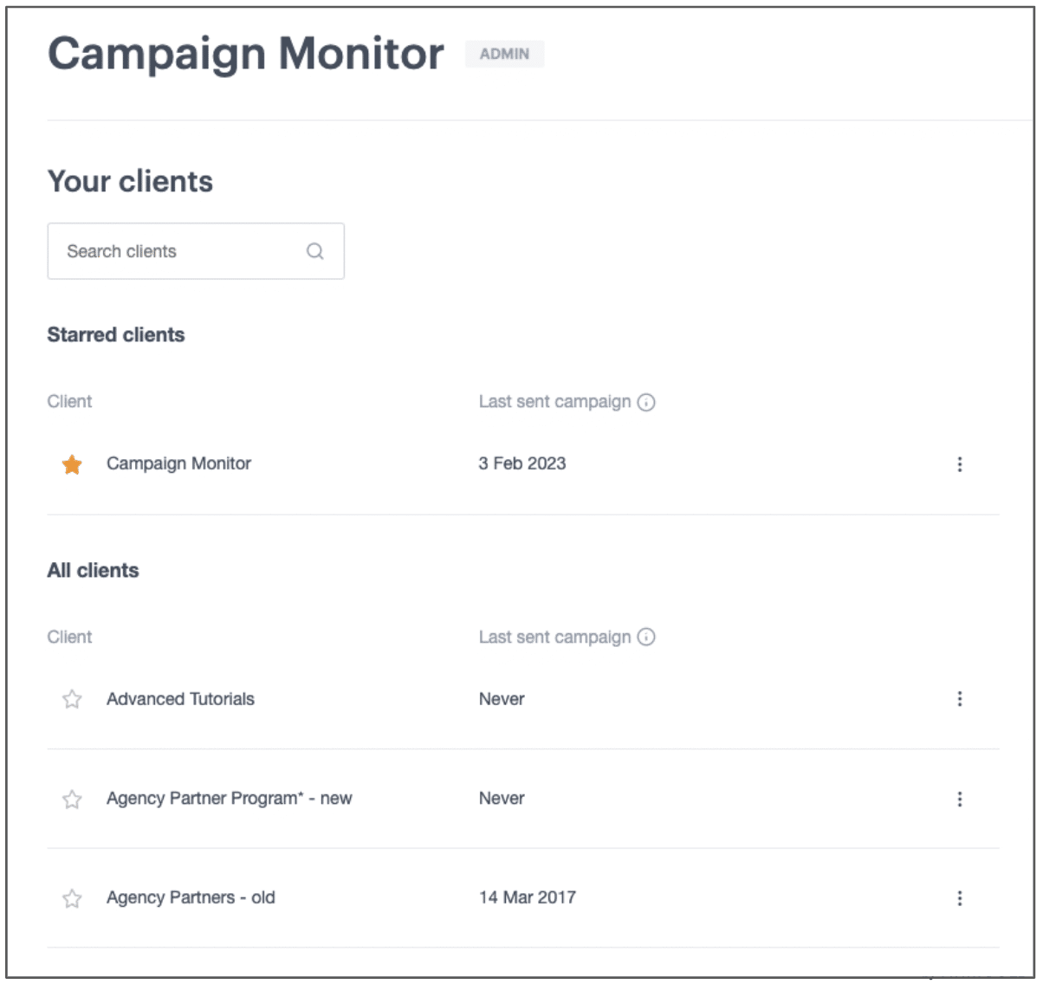Image resolution: width=1043 pixels, height=984 pixels.
Task: Click the Campaign Monitor page heading
Action: tap(245, 54)
